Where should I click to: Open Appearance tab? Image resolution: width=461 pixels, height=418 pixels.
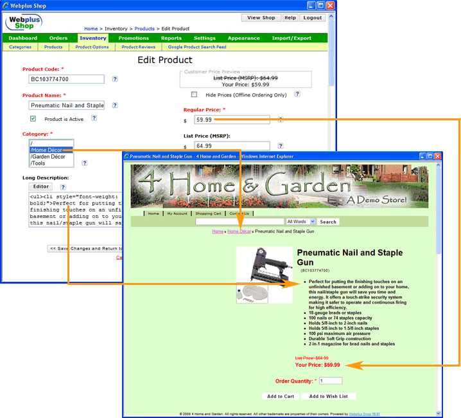(244, 38)
